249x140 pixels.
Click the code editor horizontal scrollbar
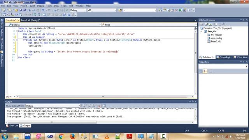(x=103, y=96)
